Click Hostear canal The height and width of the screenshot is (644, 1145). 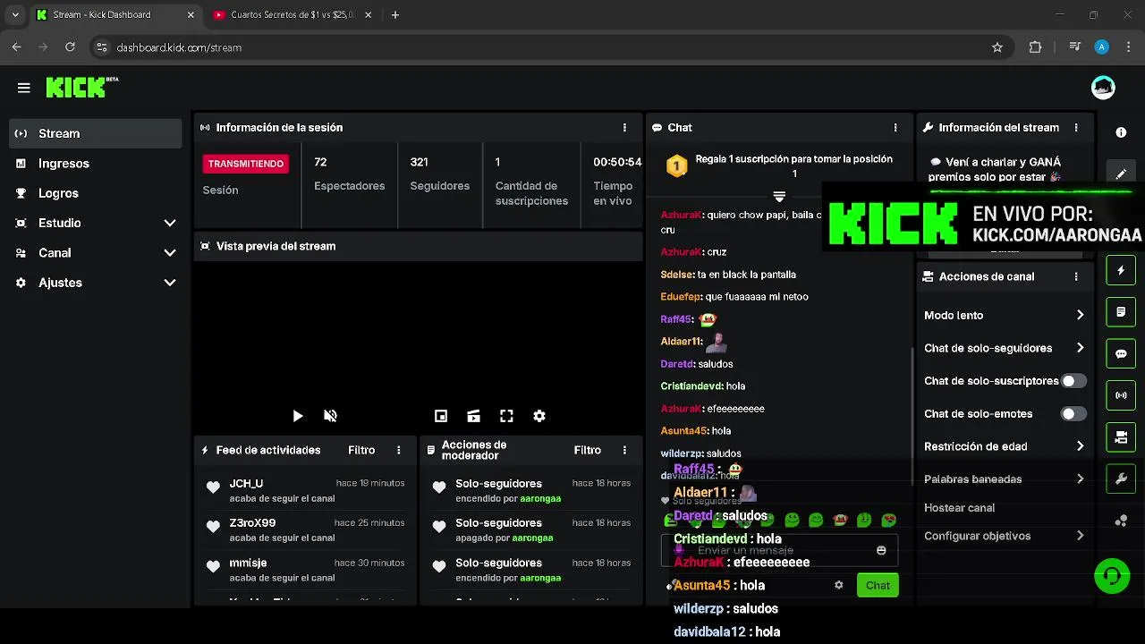click(x=959, y=508)
